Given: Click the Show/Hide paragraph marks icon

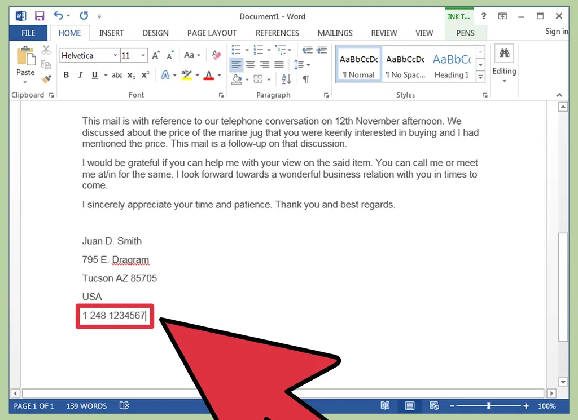Looking at the screenshot, I should [305, 79].
